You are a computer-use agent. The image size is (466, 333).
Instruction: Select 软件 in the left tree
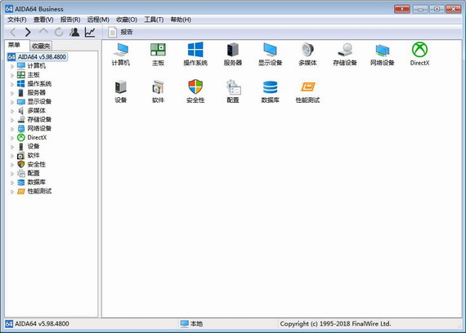click(x=34, y=155)
